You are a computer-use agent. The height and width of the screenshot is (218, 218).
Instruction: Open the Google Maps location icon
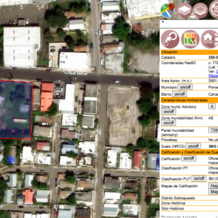[168, 10]
